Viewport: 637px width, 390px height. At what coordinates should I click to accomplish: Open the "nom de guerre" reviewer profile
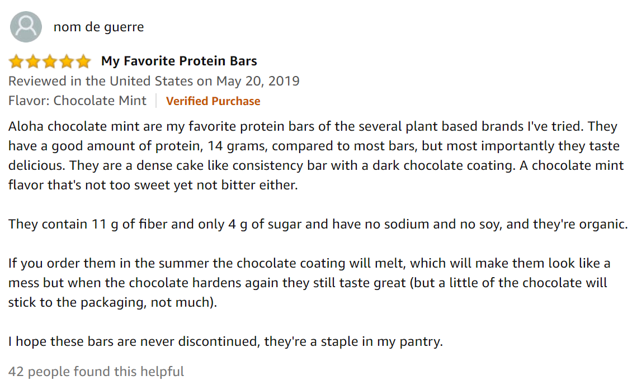pyautogui.click(x=98, y=27)
